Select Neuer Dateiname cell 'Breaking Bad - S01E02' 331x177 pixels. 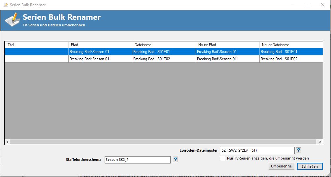click(291, 59)
